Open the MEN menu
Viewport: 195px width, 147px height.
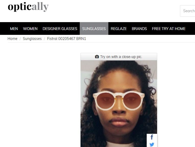pyautogui.click(x=14, y=28)
